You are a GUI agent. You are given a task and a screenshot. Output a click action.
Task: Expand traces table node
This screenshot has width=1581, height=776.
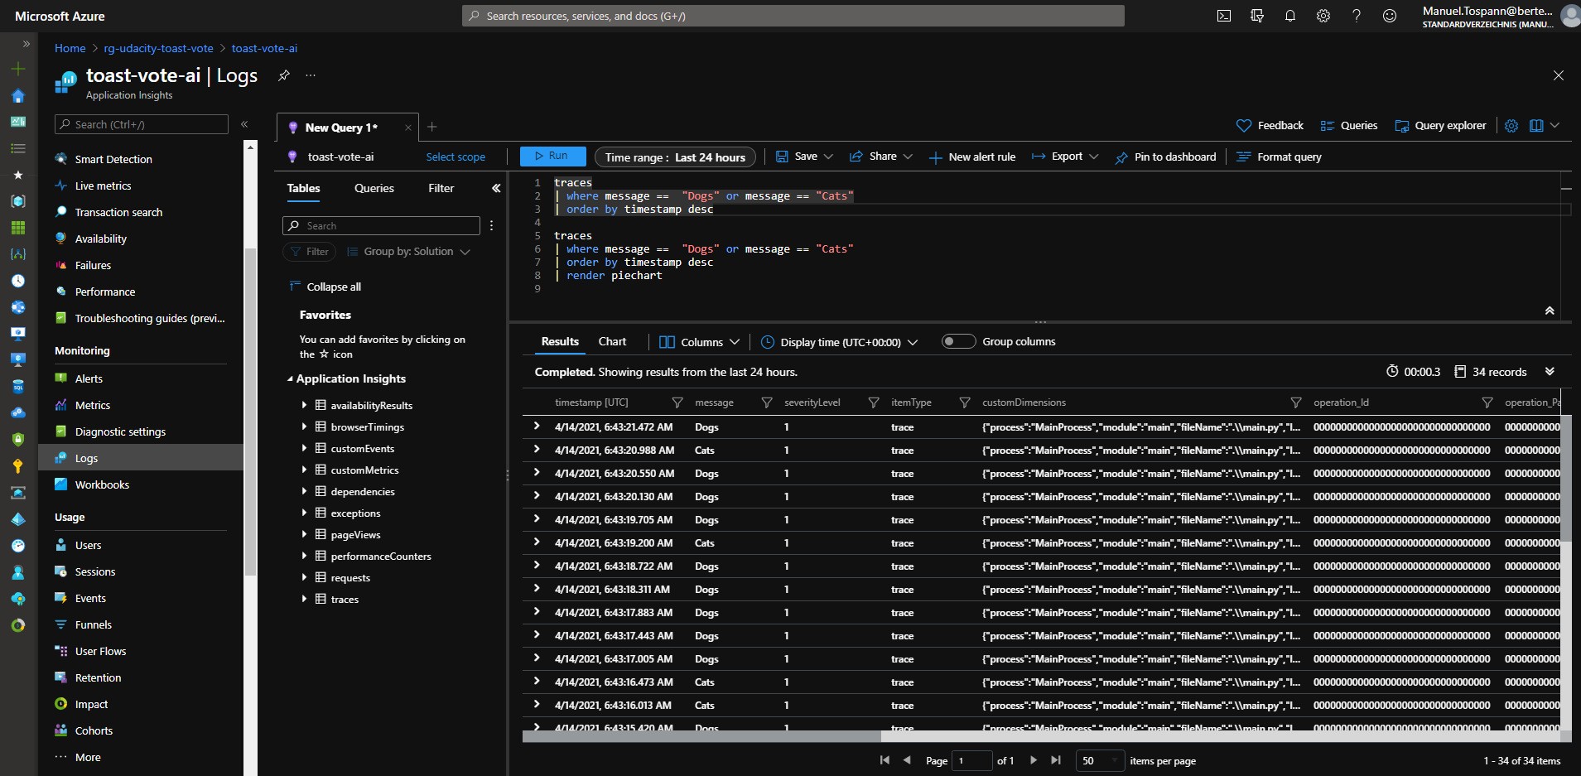304,599
